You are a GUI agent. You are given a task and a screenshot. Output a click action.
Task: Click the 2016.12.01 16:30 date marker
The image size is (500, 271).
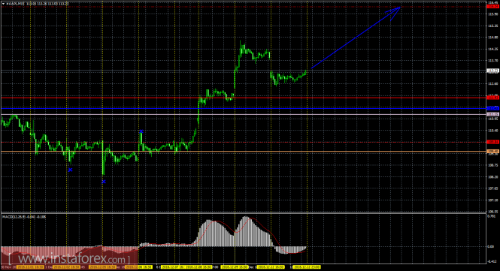30,267
